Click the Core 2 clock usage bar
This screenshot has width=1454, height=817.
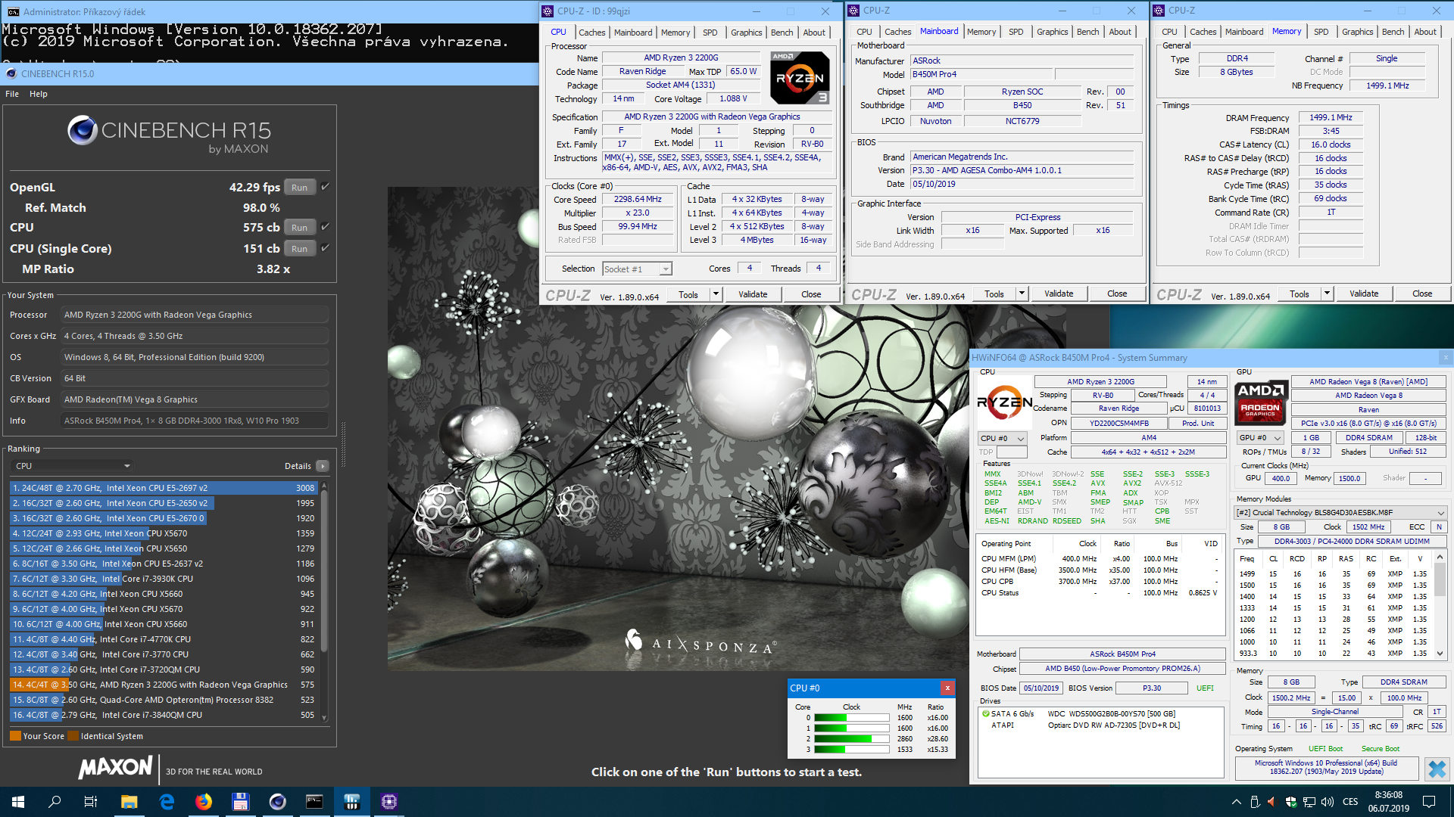pyautogui.click(x=852, y=738)
